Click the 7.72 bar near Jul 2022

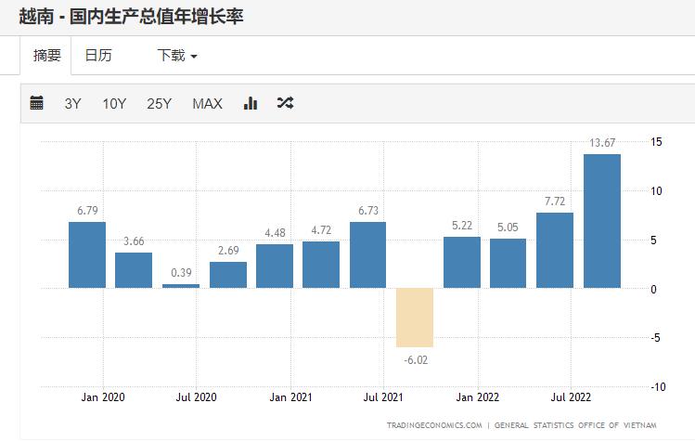pyautogui.click(x=555, y=250)
